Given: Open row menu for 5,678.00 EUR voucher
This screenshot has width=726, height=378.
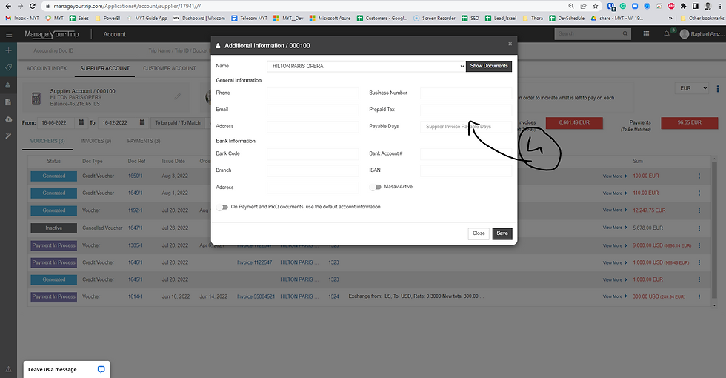Looking at the screenshot, I should tap(699, 228).
